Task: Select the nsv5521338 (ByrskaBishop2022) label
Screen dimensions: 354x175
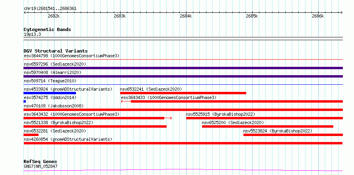Action: click(x=58, y=122)
